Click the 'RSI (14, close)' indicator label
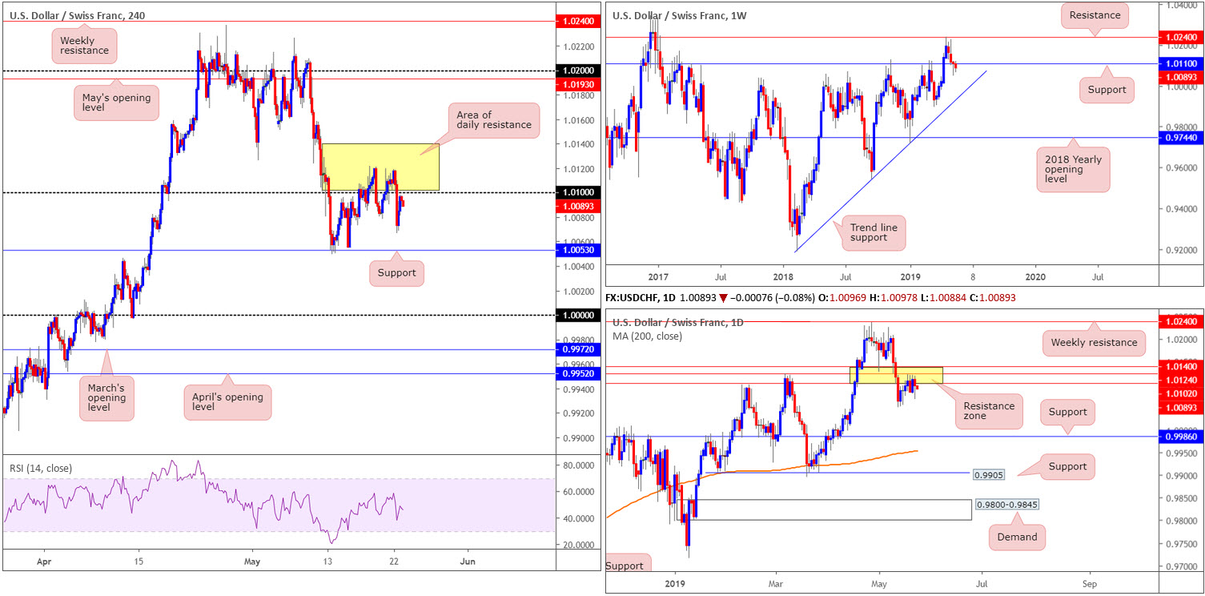Viewport: 1205px width, 596px height. [x=42, y=469]
